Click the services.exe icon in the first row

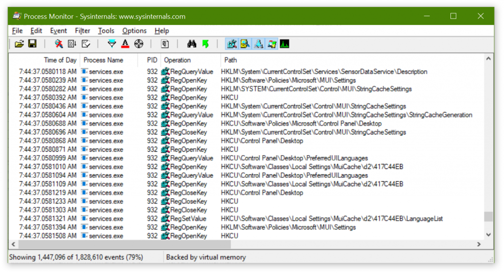point(85,71)
